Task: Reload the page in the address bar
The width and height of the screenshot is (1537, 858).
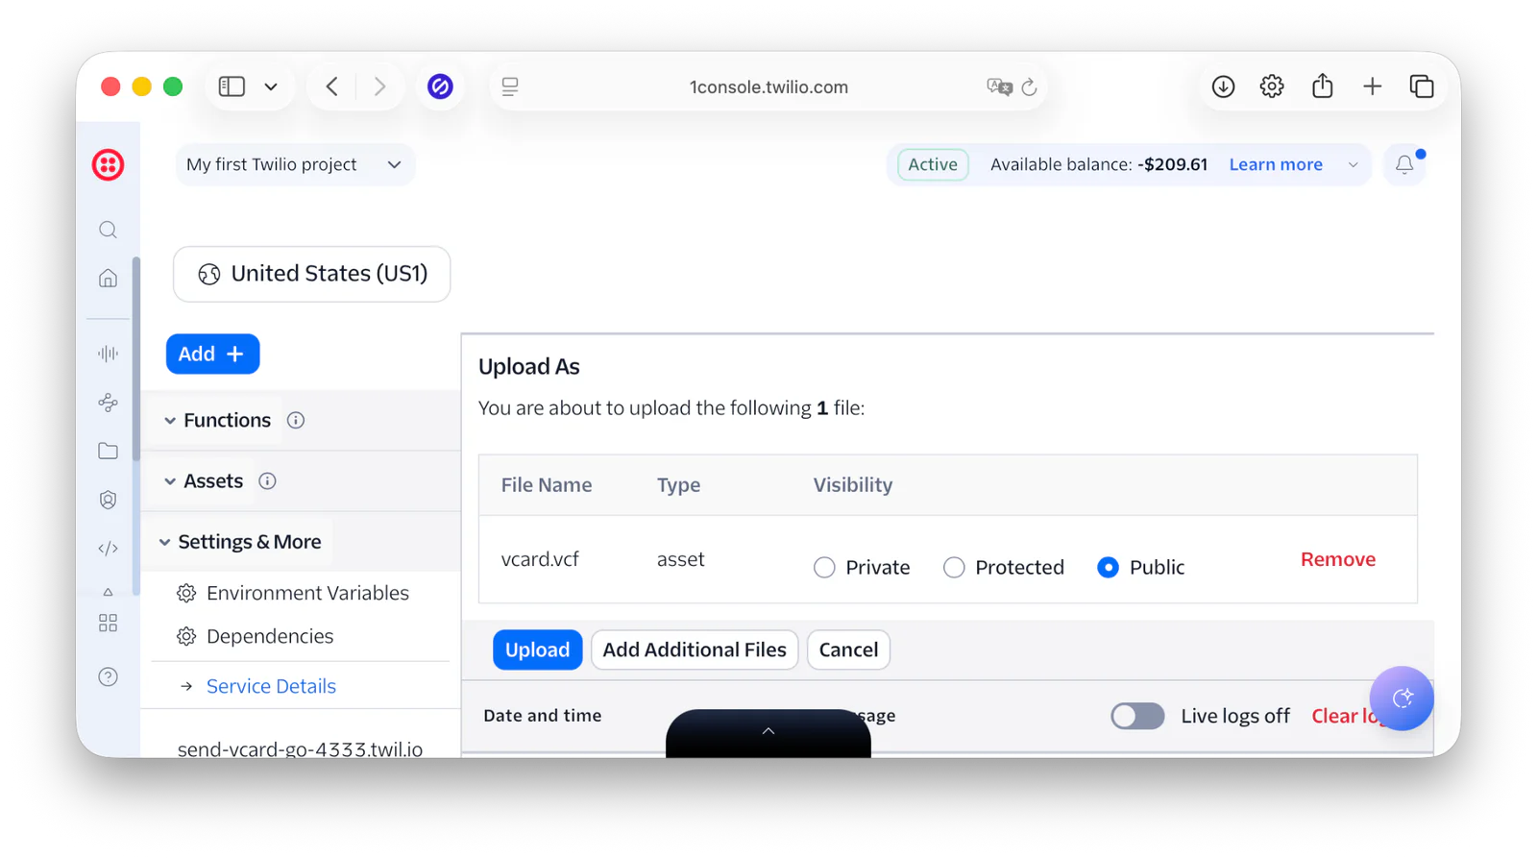Action: coord(1029,86)
